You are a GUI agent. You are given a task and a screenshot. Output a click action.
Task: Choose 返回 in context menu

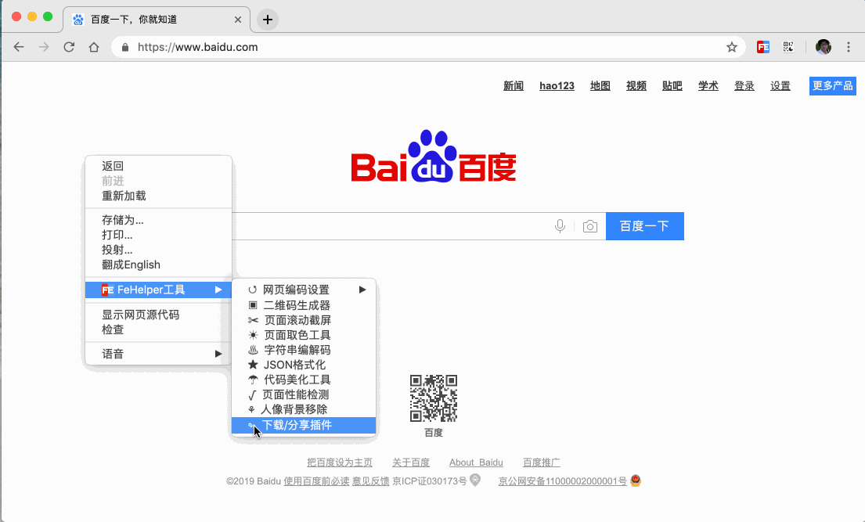pos(158,166)
